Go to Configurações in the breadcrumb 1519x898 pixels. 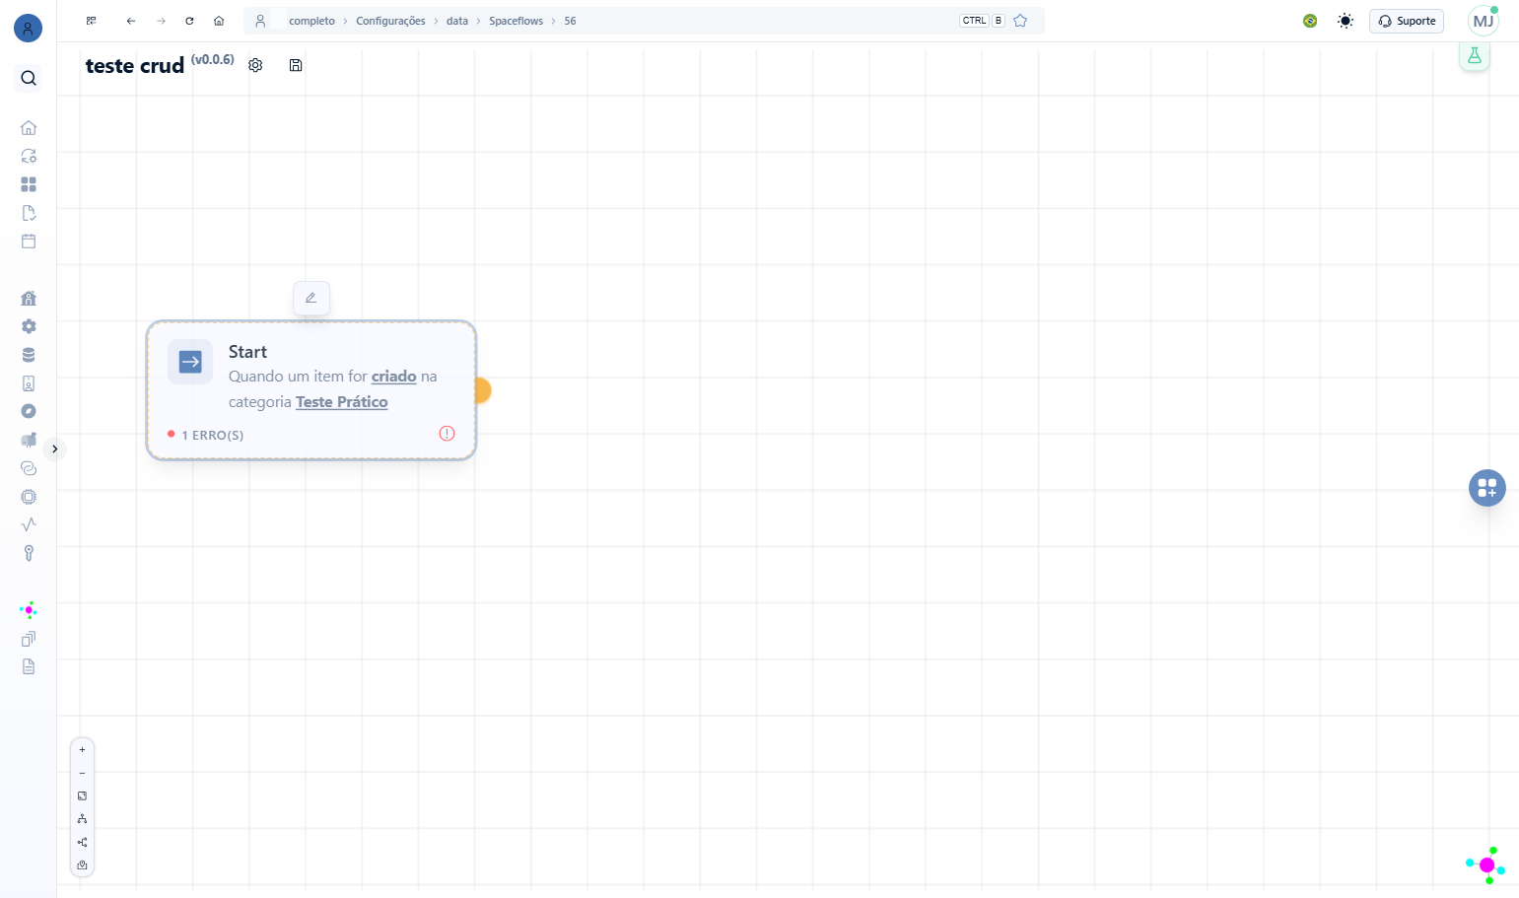(390, 21)
